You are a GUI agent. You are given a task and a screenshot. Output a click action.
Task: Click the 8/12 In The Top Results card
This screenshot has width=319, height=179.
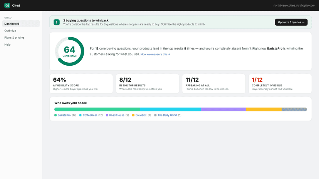pos(148,84)
